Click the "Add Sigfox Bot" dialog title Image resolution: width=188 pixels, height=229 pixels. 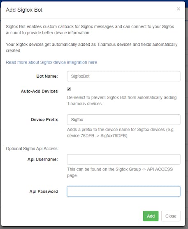24,10
